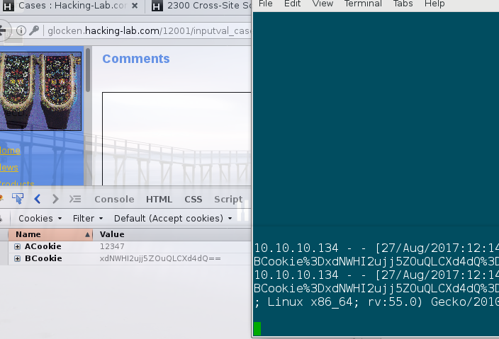Viewport: 499px width, 339px height.
Task: Open the Filter dropdown menu
Action: [x=88, y=218]
